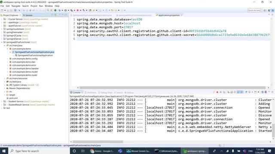Switch to the Debug Shell tab
Image resolution: width=275 pixels, height=154 pixels.
click(105, 92)
